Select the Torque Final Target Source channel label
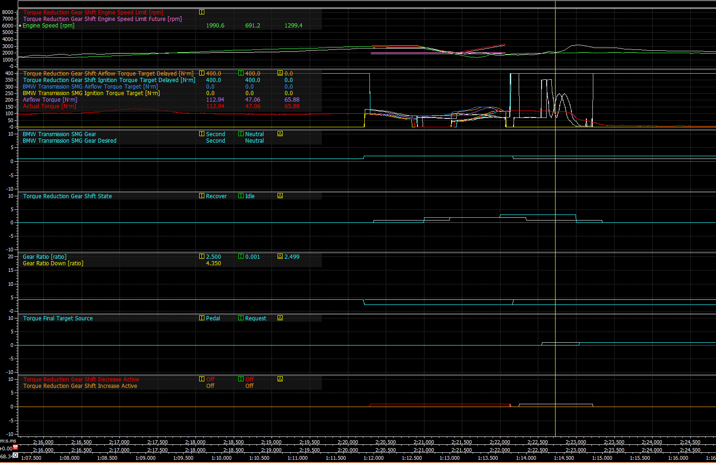 (58, 318)
